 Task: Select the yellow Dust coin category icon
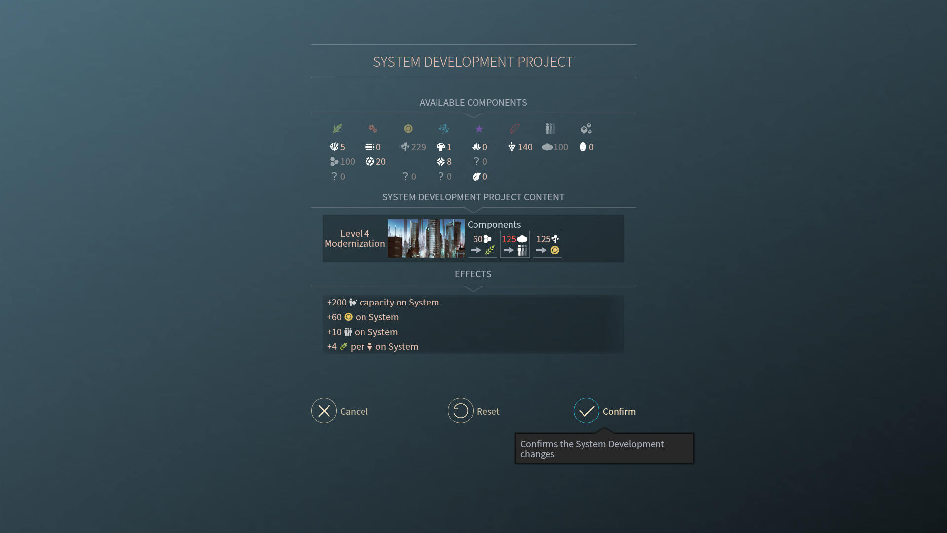408,129
